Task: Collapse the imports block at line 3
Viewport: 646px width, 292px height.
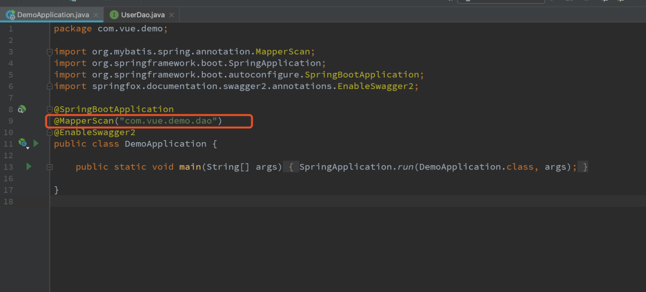Action: 50,52
